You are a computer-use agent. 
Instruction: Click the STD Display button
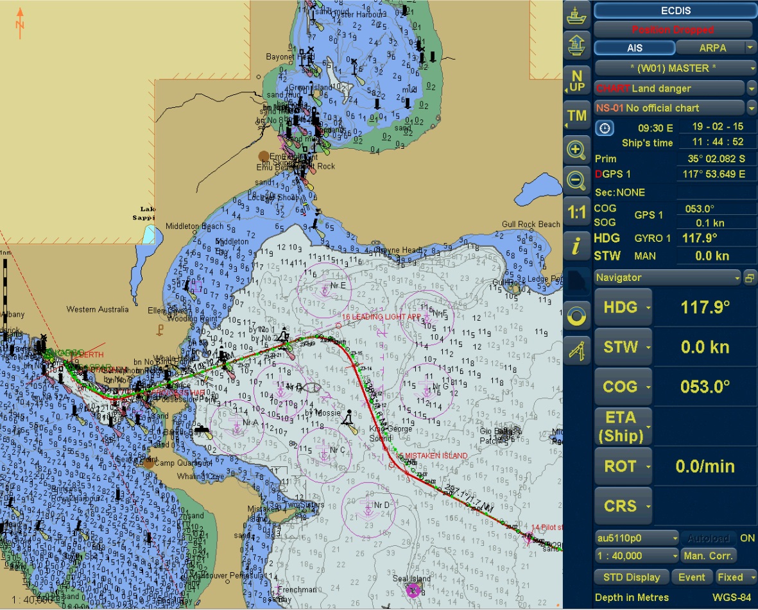click(x=633, y=577)
